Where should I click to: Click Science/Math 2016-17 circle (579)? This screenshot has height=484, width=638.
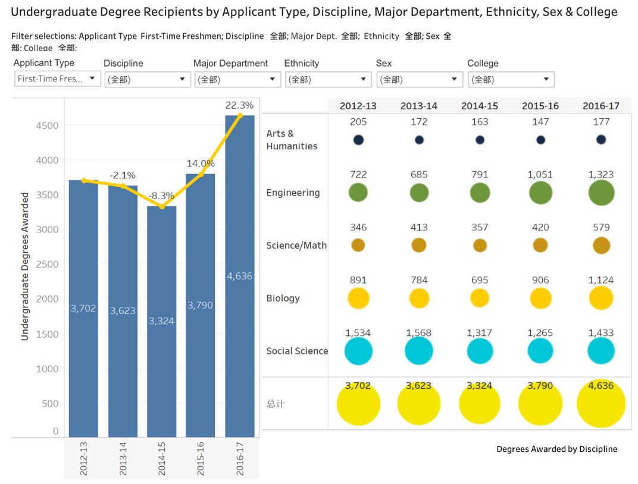601,246
